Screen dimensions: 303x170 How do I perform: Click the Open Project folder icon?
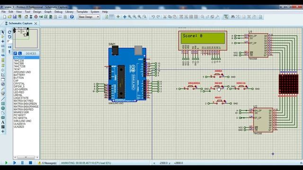click(9, 17)
